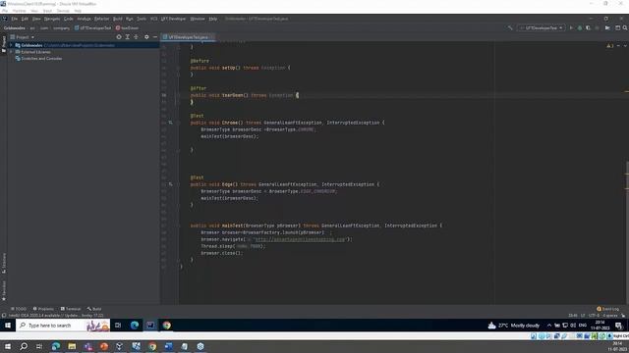The image size is (629, 353).
Task: Click the collapse all icon in Project panel
Action: [x=136, y=37]
